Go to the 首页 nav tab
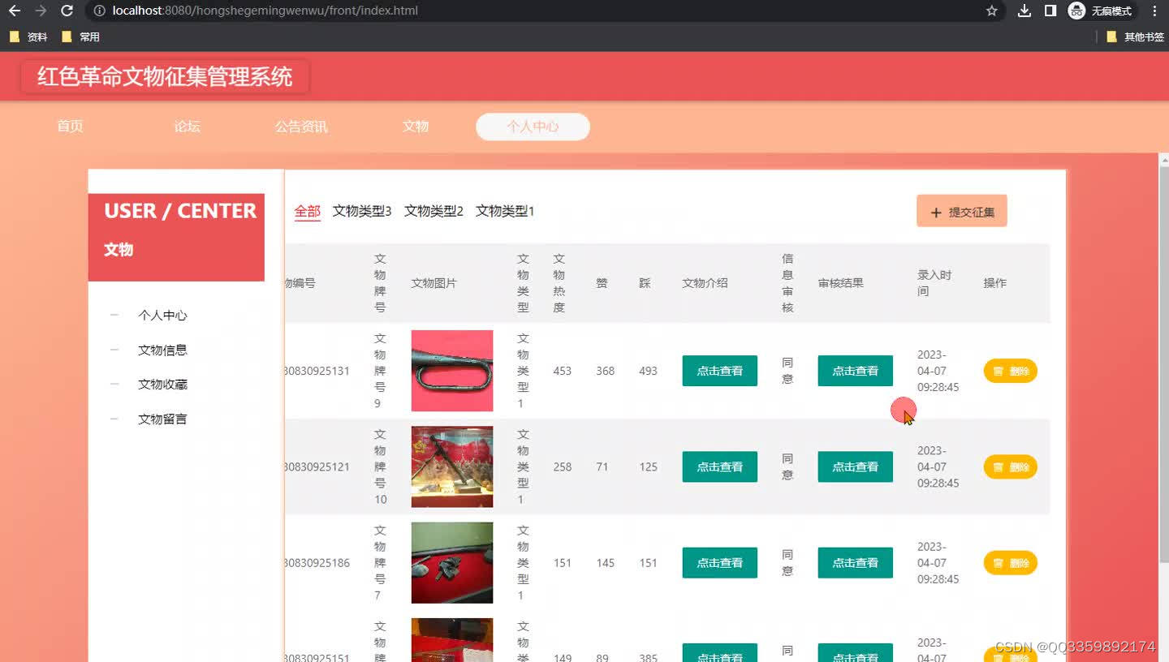The height and width of the screenshot is (662, 1169). [70, 127]
